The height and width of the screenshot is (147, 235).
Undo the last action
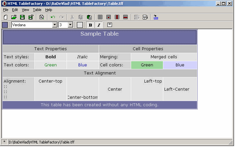click(x=53, y=17)
